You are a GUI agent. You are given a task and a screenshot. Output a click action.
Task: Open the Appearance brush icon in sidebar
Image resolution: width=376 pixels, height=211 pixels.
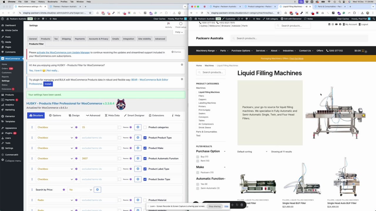tap(3, 128)
